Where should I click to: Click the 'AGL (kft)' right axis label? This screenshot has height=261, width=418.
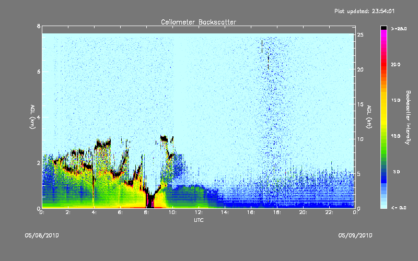click(x=369, y=117)
